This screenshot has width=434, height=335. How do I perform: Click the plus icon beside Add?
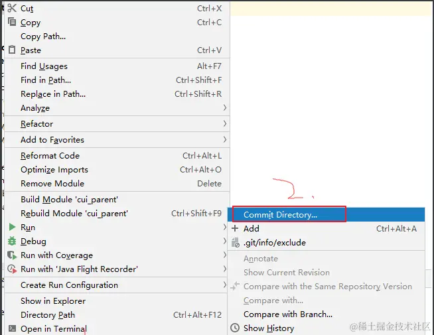click(235, 228)
